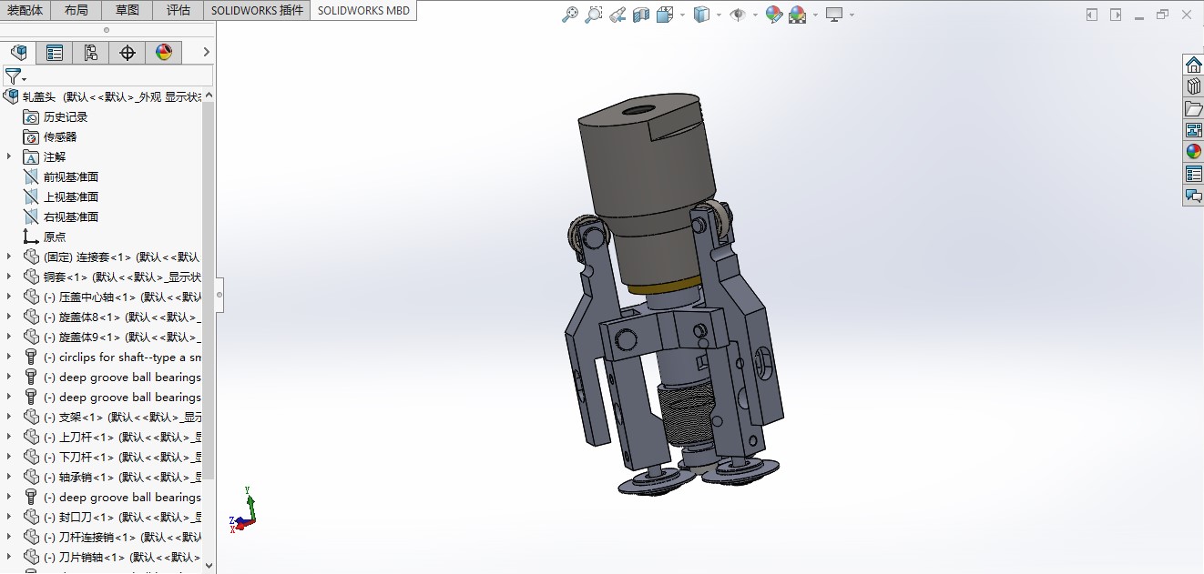Image resolution: width=1204 pixels, height=574 pixels.
Task: Open the SOLIDWORKS Forum task pane
Action: pos(1193,196)
